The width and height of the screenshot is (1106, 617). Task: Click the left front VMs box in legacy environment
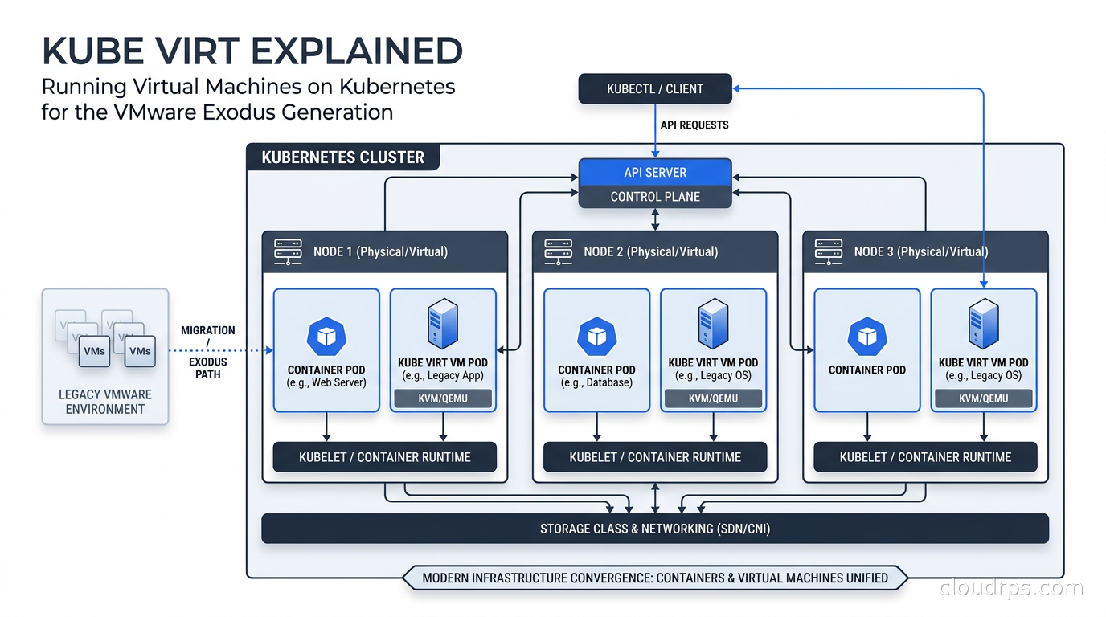[x=94, y=351]
